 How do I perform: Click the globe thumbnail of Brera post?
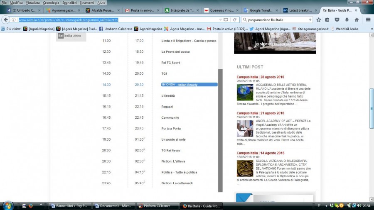pyautogui.click(x=245, y=93)
